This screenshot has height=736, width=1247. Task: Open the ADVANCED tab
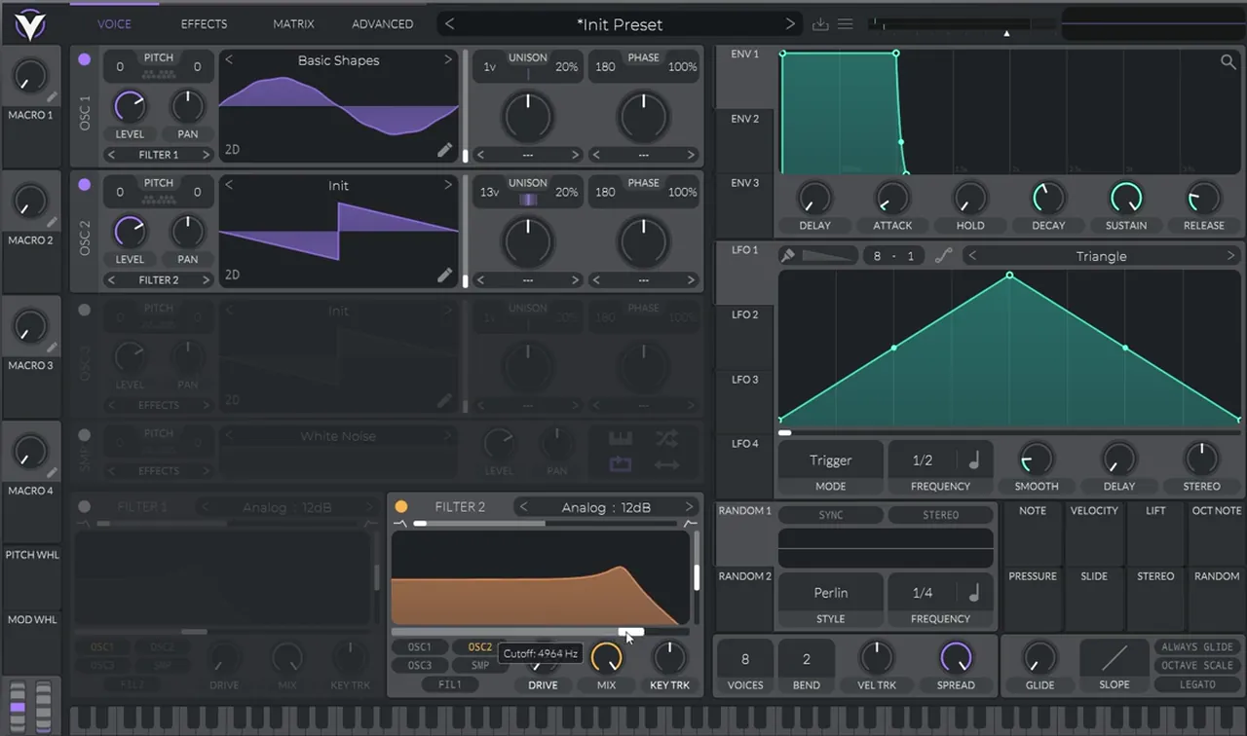coord(383,23)
